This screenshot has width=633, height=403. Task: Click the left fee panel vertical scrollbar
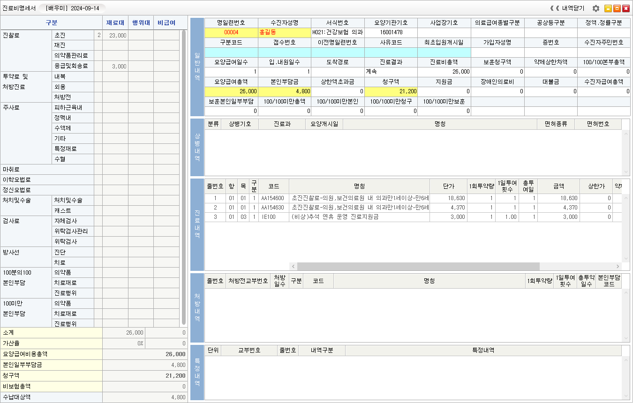tap(184, 178)
